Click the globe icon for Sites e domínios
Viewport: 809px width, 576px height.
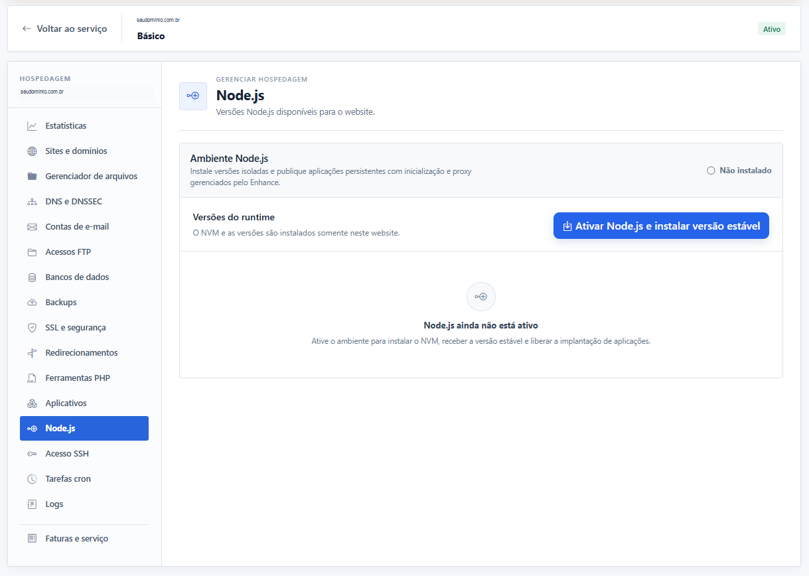32,151
